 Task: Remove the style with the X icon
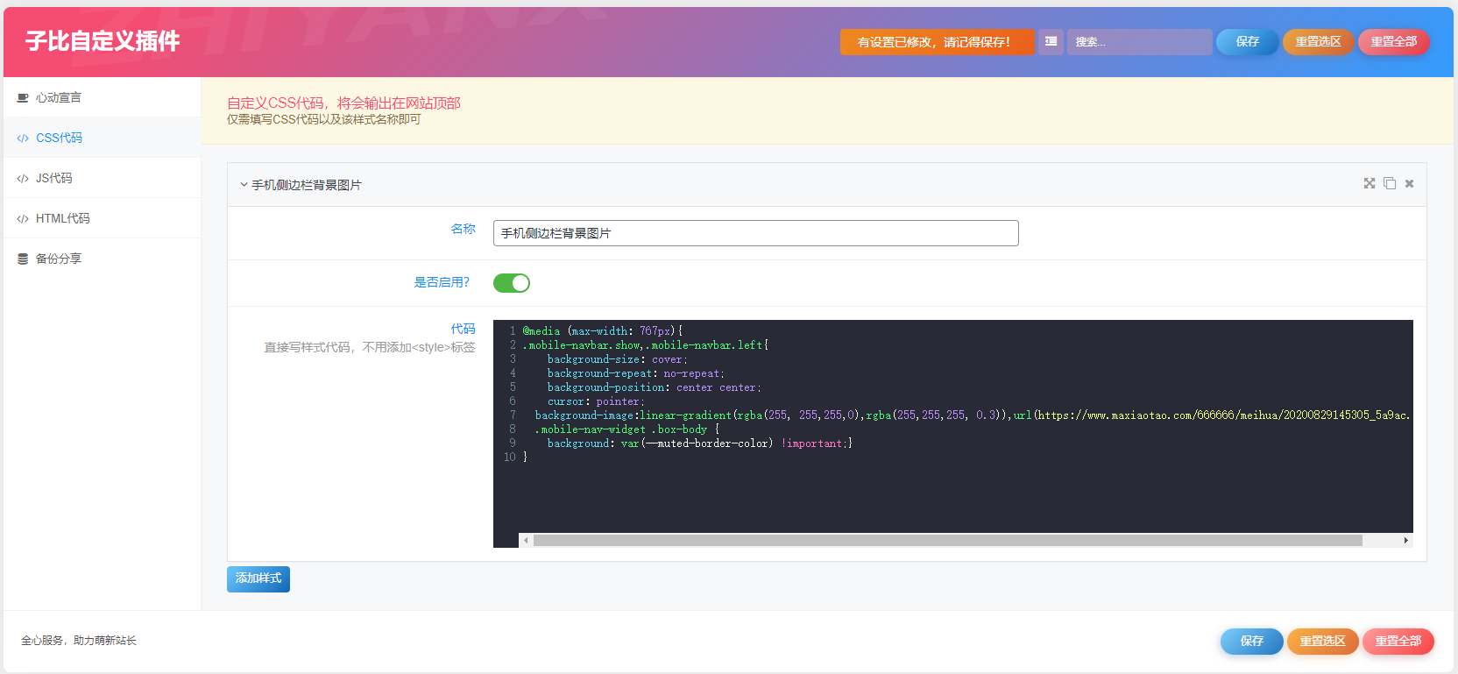point(1409,183)
